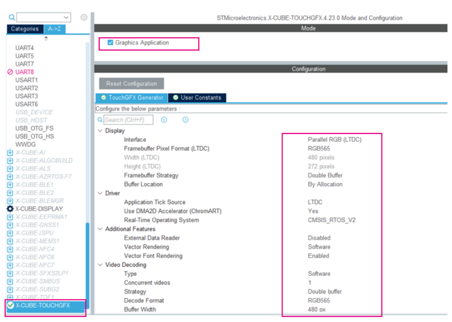Click the green check icon on X-CUBE-TOUCHGFX

[11, 305]
